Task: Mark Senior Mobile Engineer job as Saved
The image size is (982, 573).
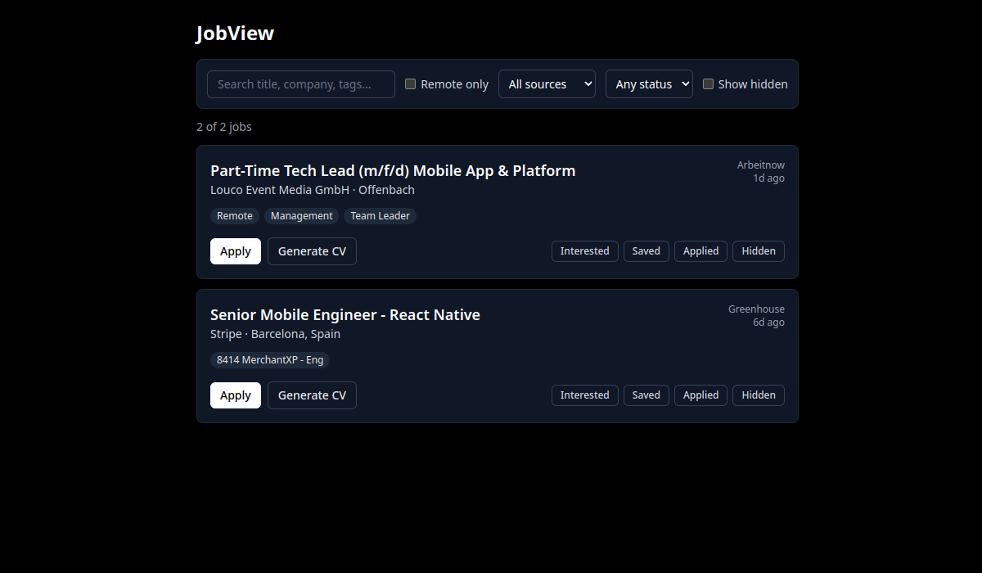Action: 646,395
